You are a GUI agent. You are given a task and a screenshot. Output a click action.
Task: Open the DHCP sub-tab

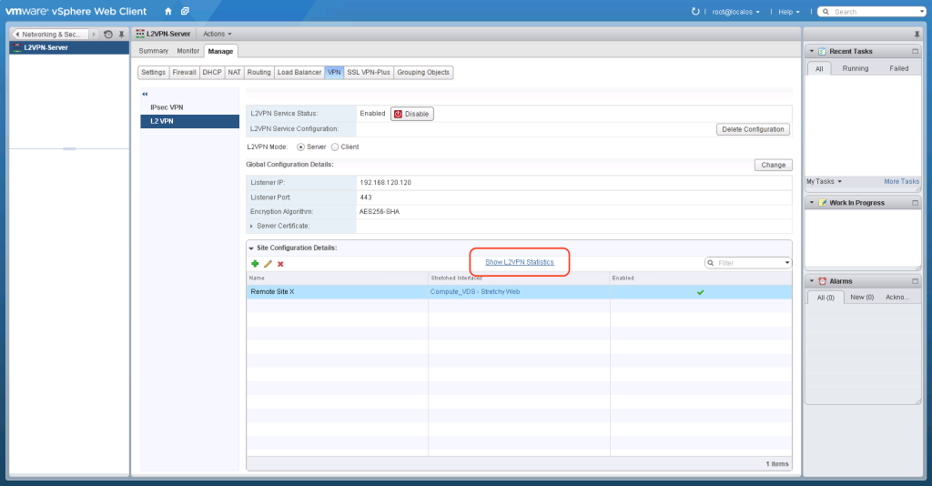click(x=211, y=73)
